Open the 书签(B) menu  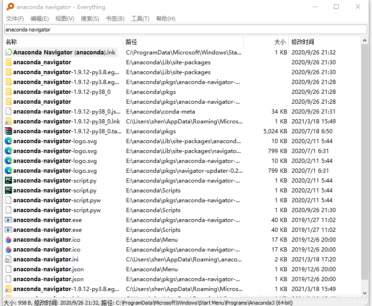[115, 19]
